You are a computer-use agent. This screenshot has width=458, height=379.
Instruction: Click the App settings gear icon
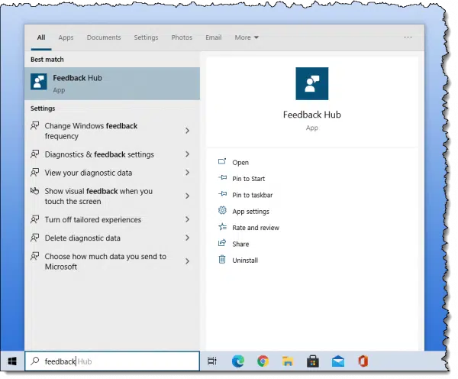coord(222,210)
